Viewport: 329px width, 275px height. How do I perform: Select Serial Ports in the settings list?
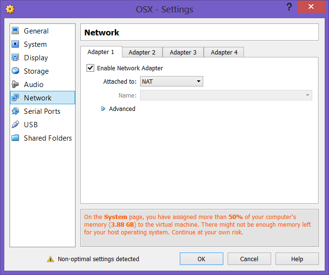click(43, 111)
